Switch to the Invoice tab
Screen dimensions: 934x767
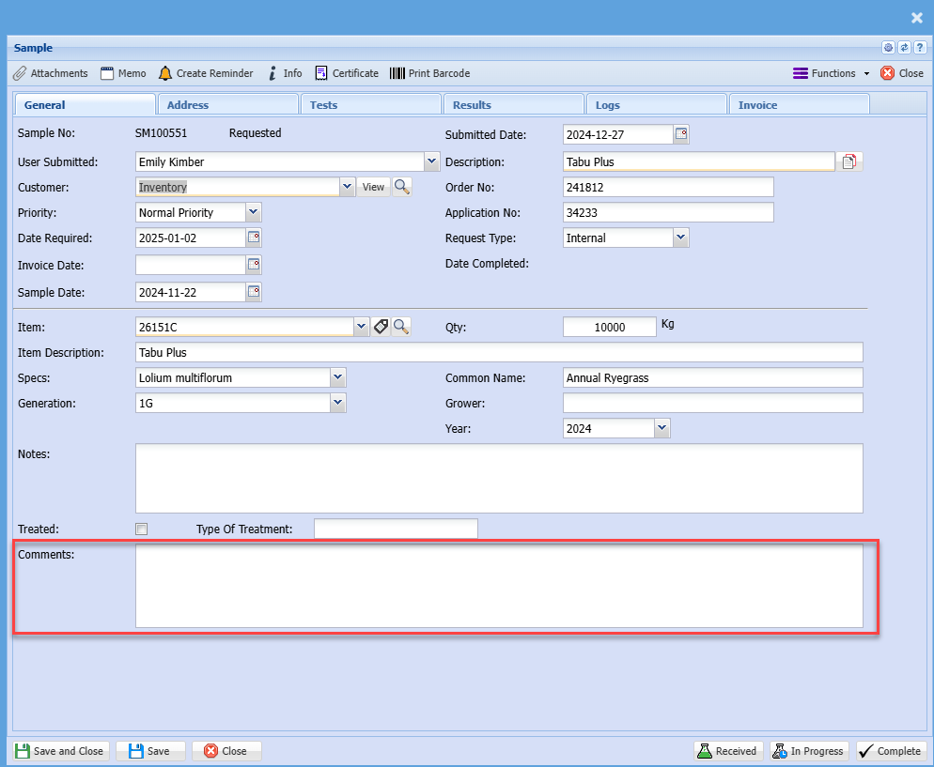pos(798,105)
